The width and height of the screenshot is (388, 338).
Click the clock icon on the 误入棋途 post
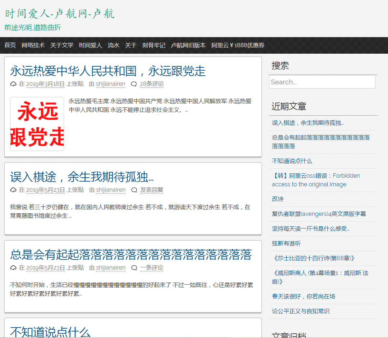point(13,190)
